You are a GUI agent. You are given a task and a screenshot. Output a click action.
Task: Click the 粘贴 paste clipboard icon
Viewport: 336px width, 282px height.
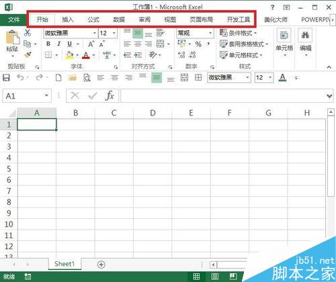(x=12, y=37)
